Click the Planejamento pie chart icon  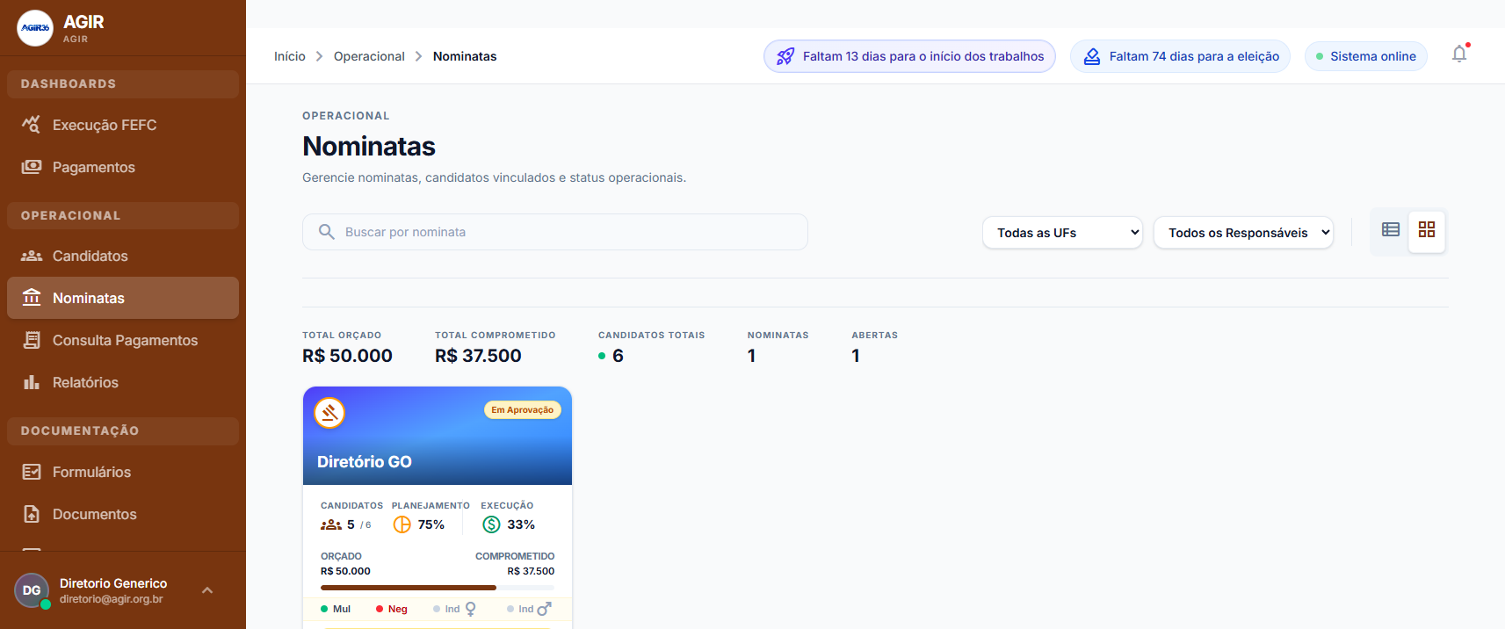point(402,524)
